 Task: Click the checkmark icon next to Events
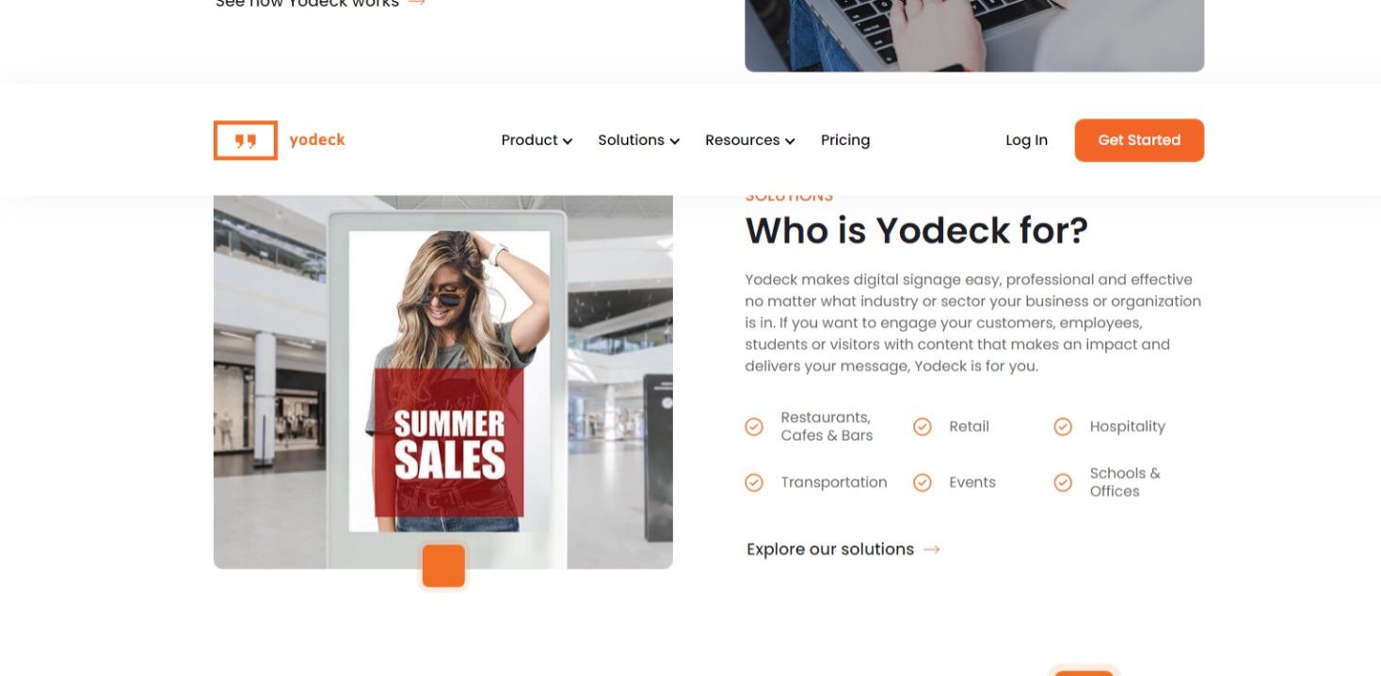[923, 482]
